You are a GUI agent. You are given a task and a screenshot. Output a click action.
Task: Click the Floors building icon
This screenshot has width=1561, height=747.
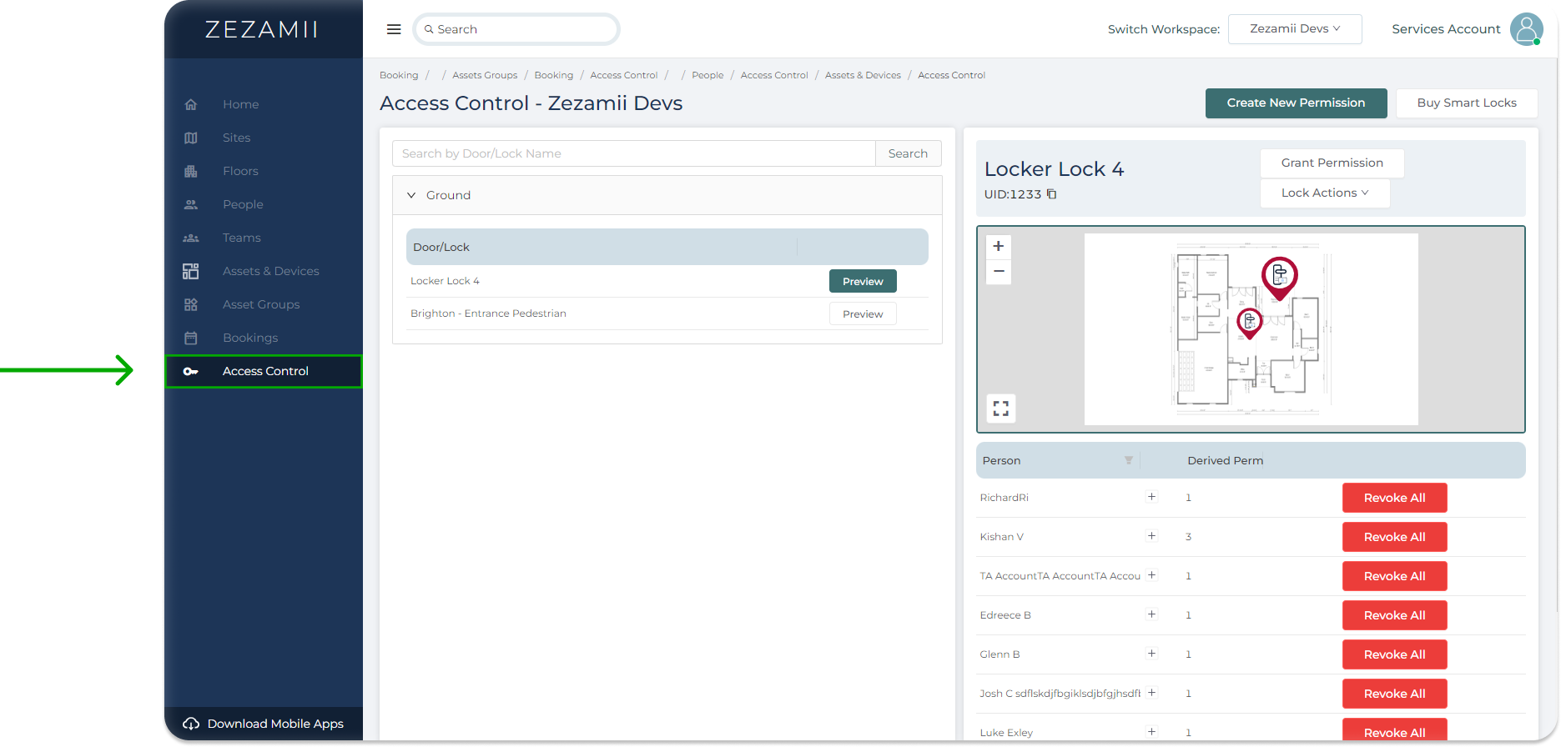click(x=191, y=171)
